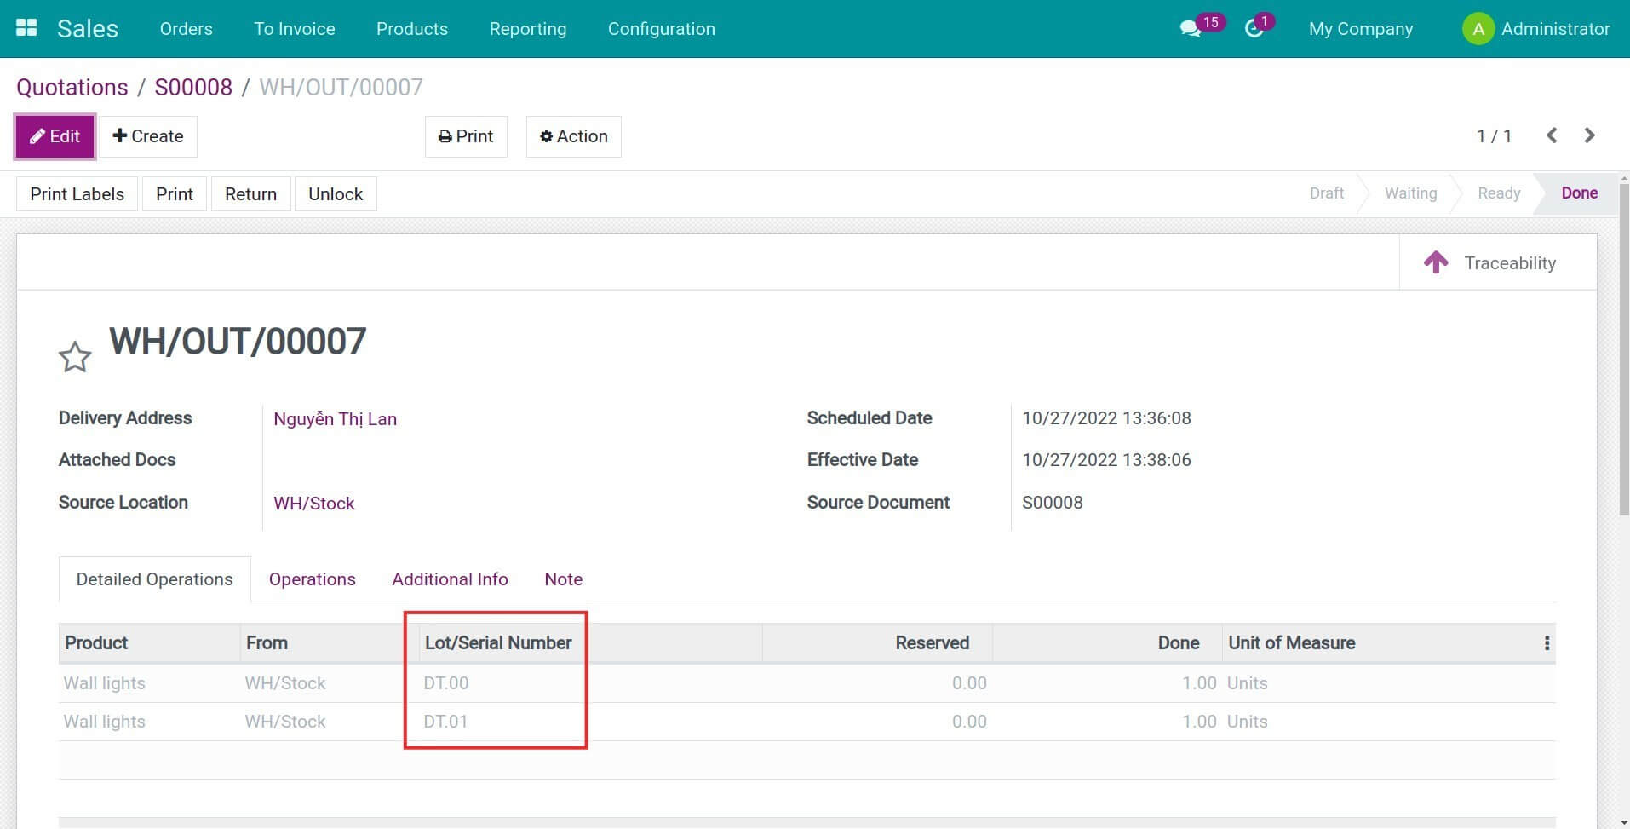Expand the Print dropdown with printer icon
The image size is (1630, 829).
point(466,136)
